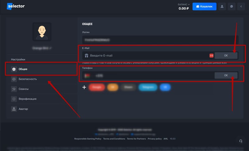Click the red password manager icon in E-mail field

tap(211, 55)
